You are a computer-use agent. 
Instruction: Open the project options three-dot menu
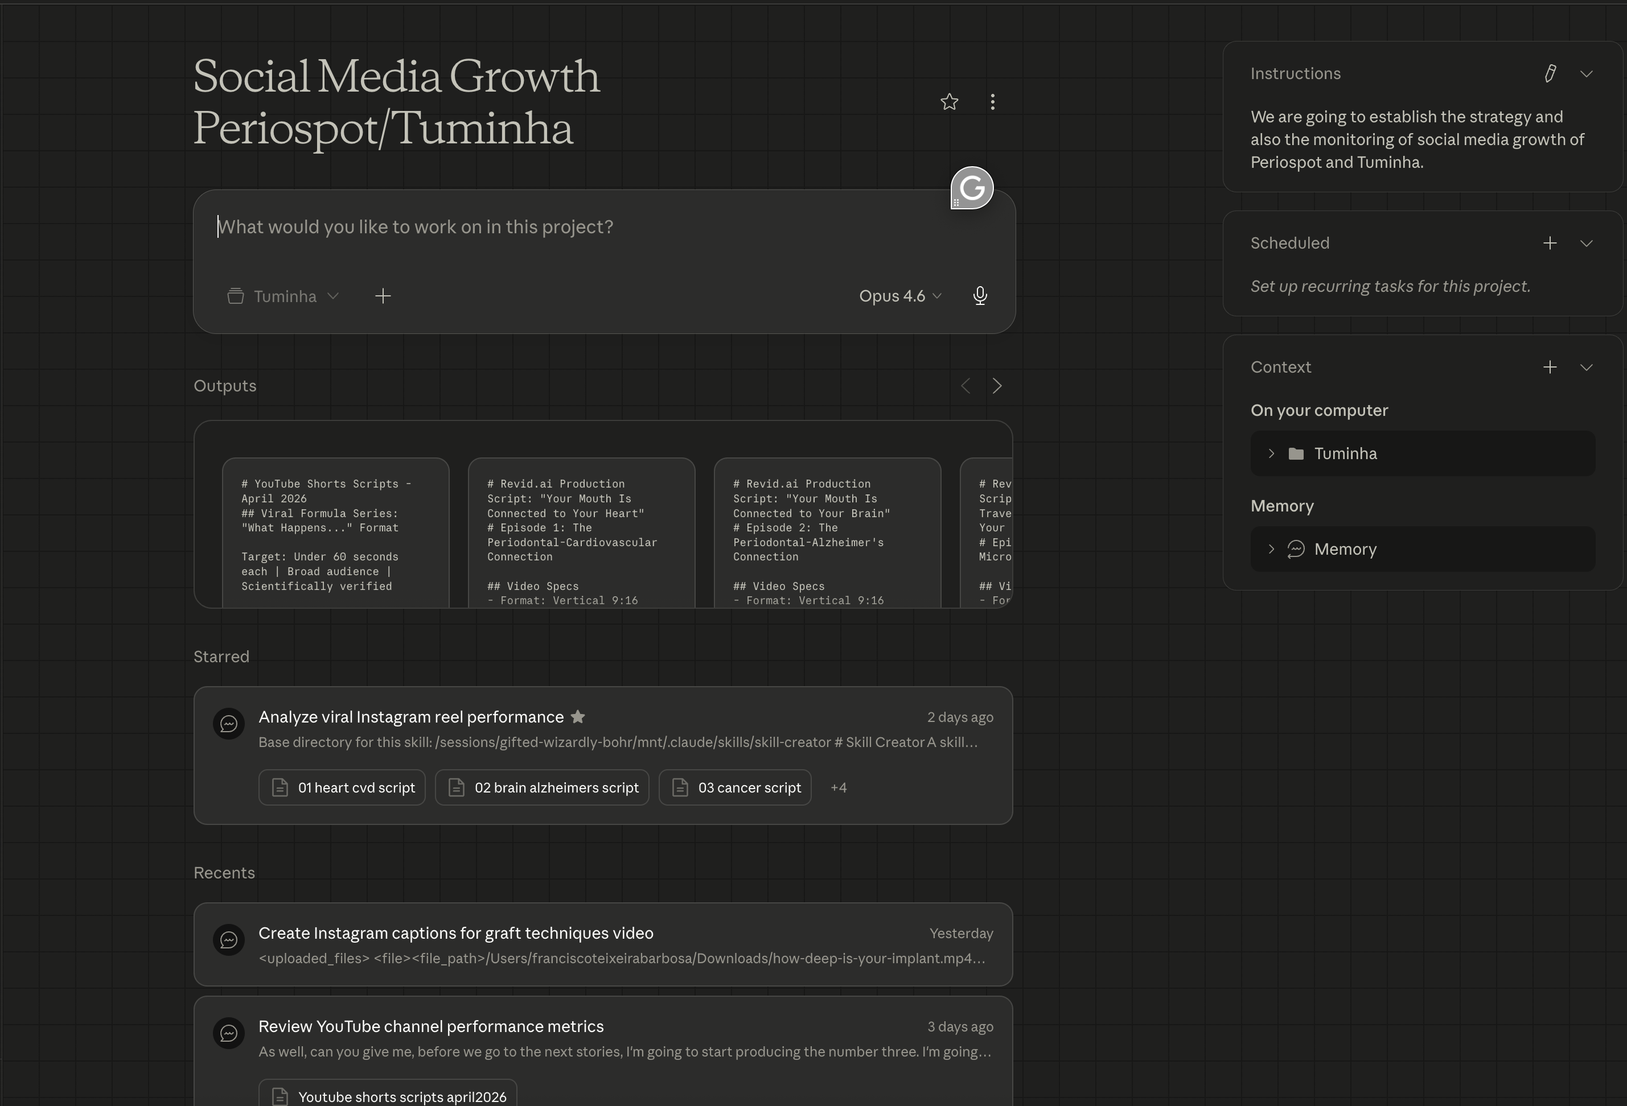(992, 101)
